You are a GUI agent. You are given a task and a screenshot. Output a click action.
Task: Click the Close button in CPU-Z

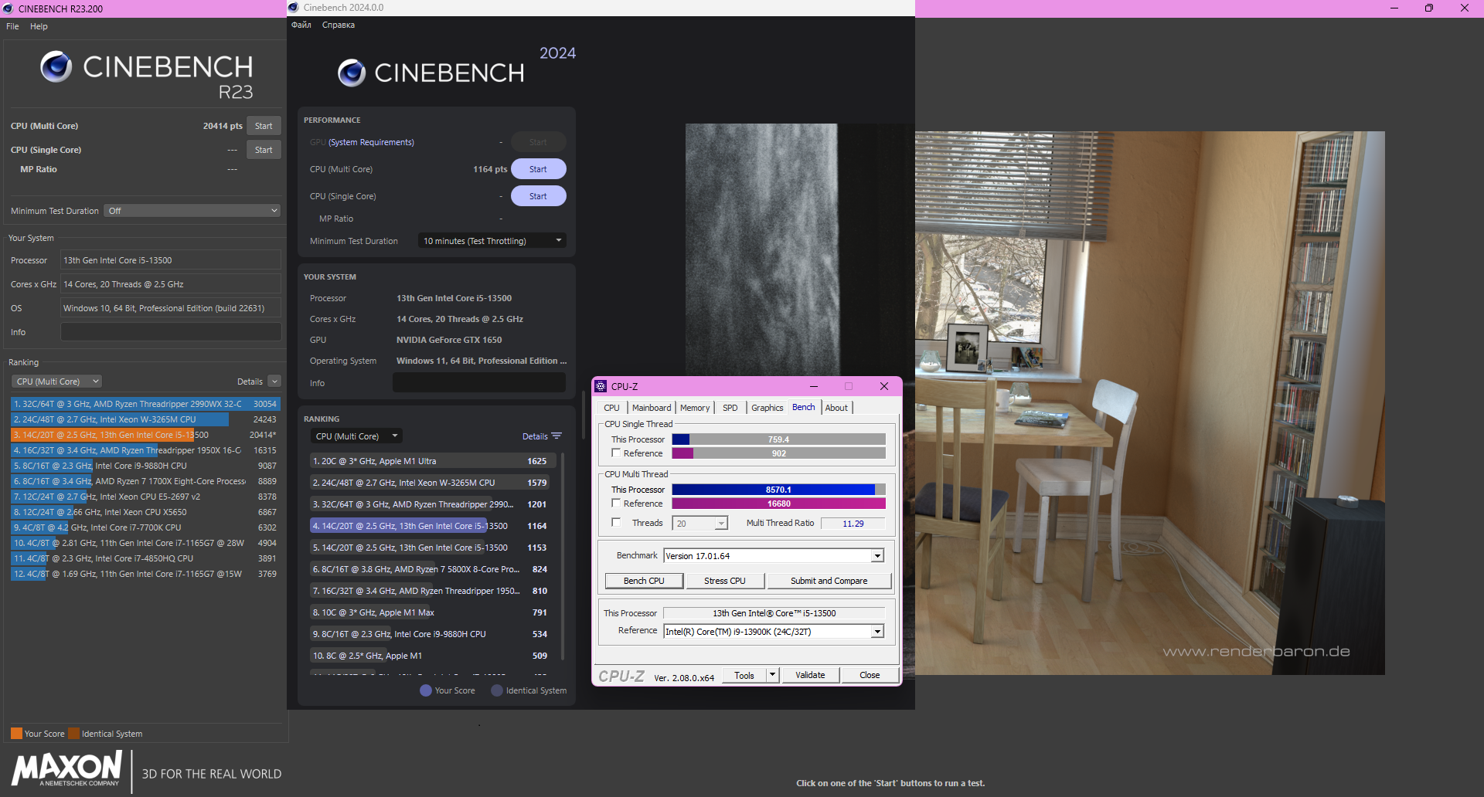point(870,675)
